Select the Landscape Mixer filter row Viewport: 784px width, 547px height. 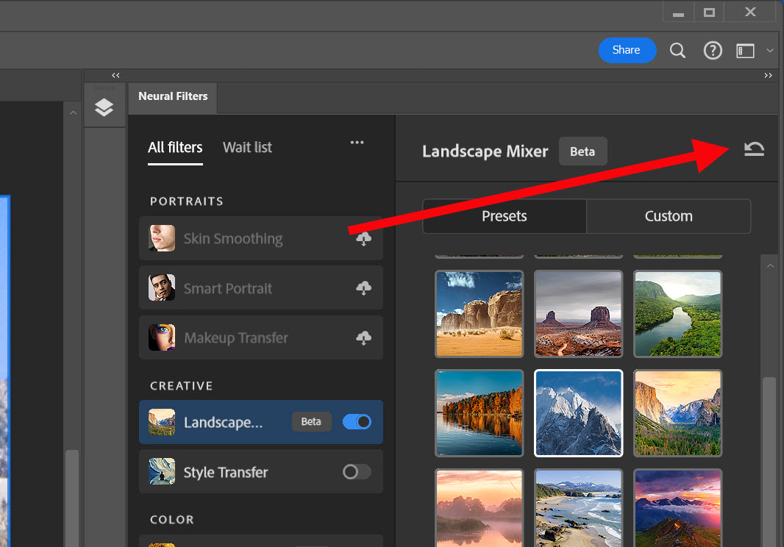(x=261, y=422)
